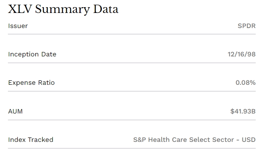Click the XLV ticker in the heading

[20, 9]
